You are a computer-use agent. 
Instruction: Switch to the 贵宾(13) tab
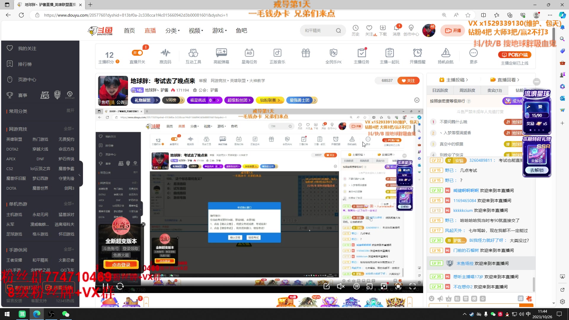tap(495, 90)
